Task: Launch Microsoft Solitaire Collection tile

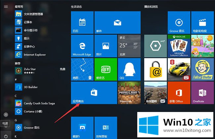Action: [179, 46]
